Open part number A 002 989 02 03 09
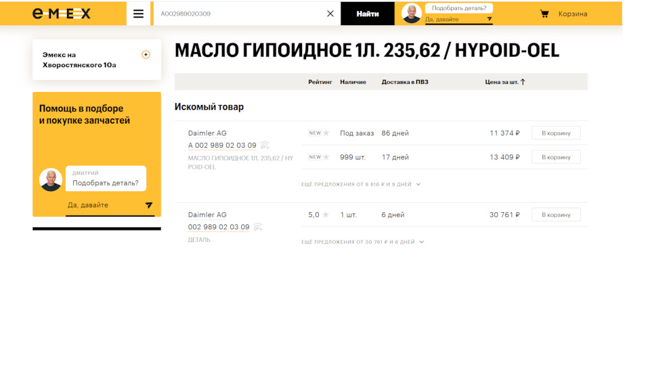 [222, 145]
